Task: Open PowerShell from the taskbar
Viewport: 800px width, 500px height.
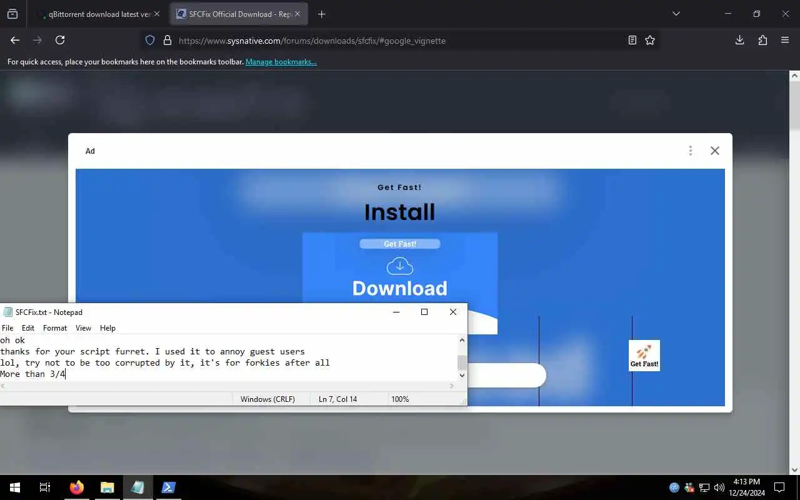Action: tap(168, 487)
